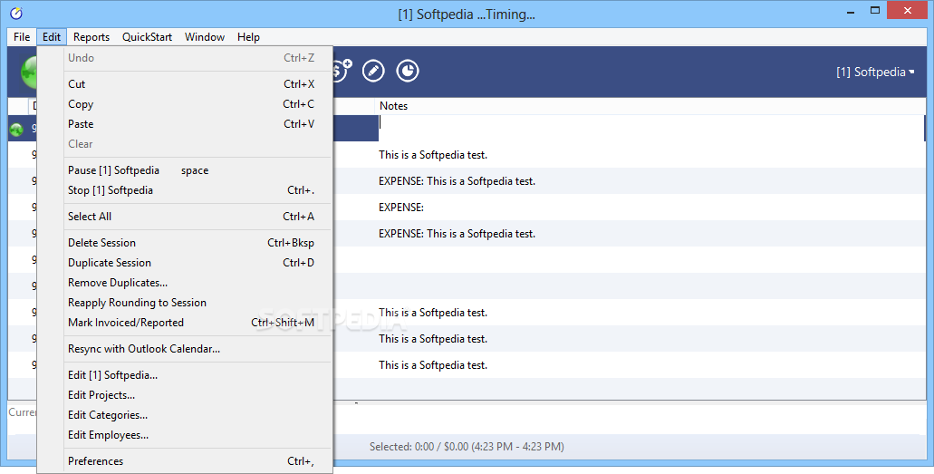
Task: Click green running icon in first session row
Action: click(16, 129)
